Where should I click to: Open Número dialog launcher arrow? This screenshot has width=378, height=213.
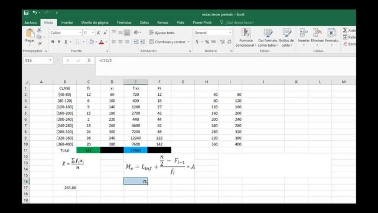click(x=232, y=51)
